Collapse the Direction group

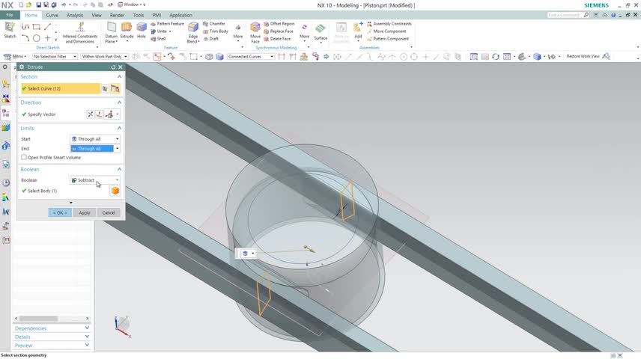pyautogui.click(x=119, y=102)
